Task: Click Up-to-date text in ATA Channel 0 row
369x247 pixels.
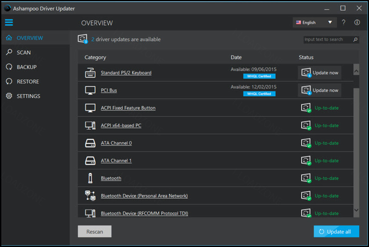Action: pyautogui.click(x=327, y=143)
